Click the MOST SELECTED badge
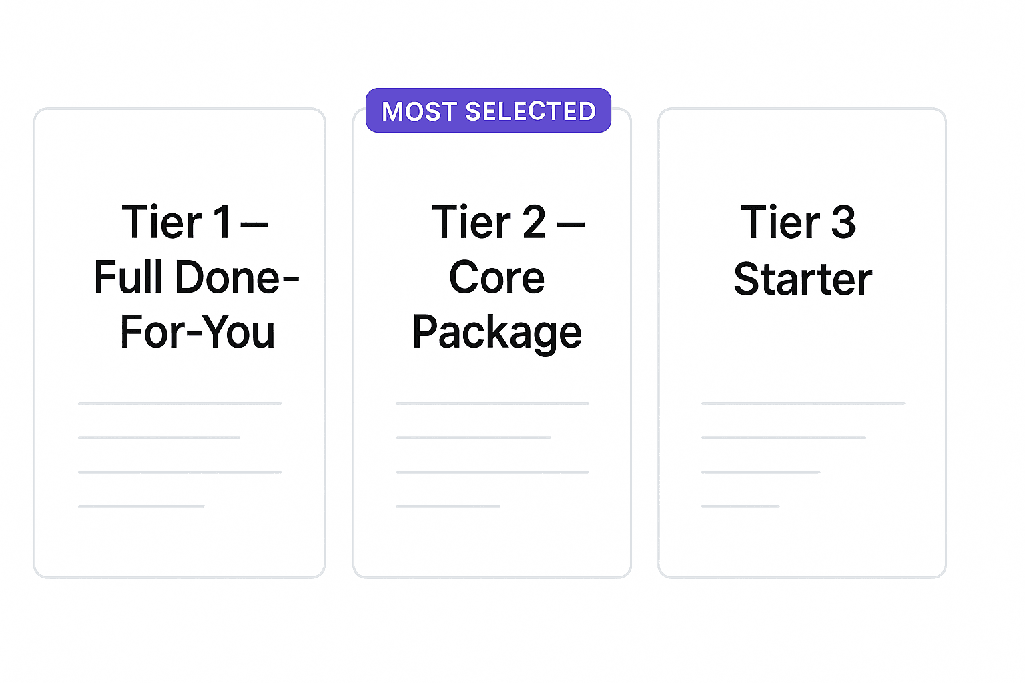Viewport: 1025px width, 683px height. (x=488, y=111)
